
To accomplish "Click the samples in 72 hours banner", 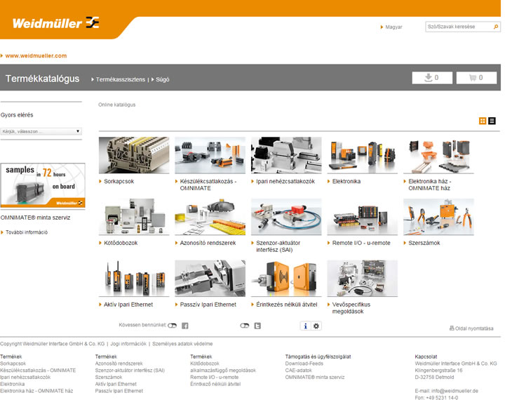I will [43, 185].
